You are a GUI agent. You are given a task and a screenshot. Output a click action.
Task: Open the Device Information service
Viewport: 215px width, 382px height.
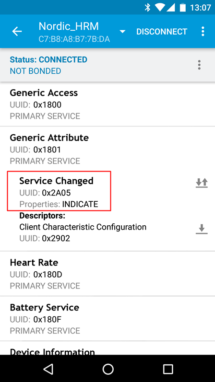[x=107, y=348]
